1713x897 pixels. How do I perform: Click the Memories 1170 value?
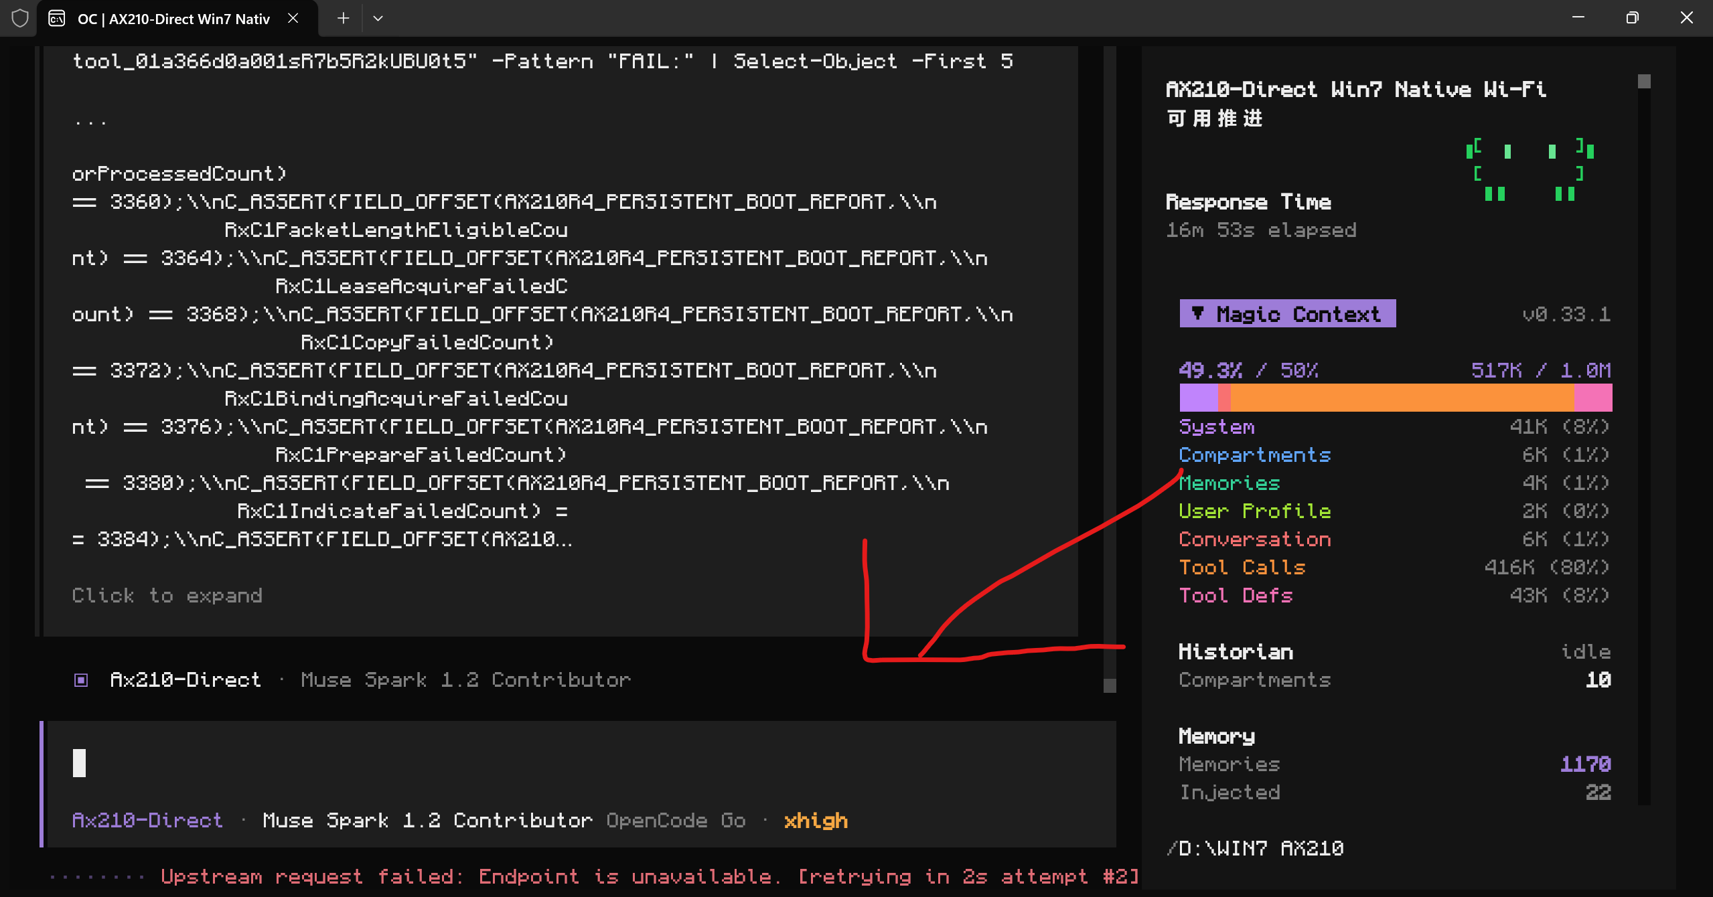[1586, 764]
